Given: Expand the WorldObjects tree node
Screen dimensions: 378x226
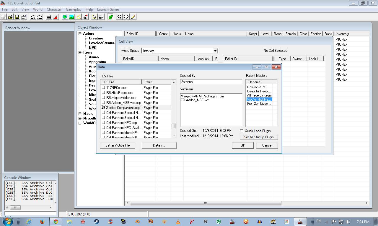Looking at the screenshot, I should pyautogui.click(x=80, y=123).
